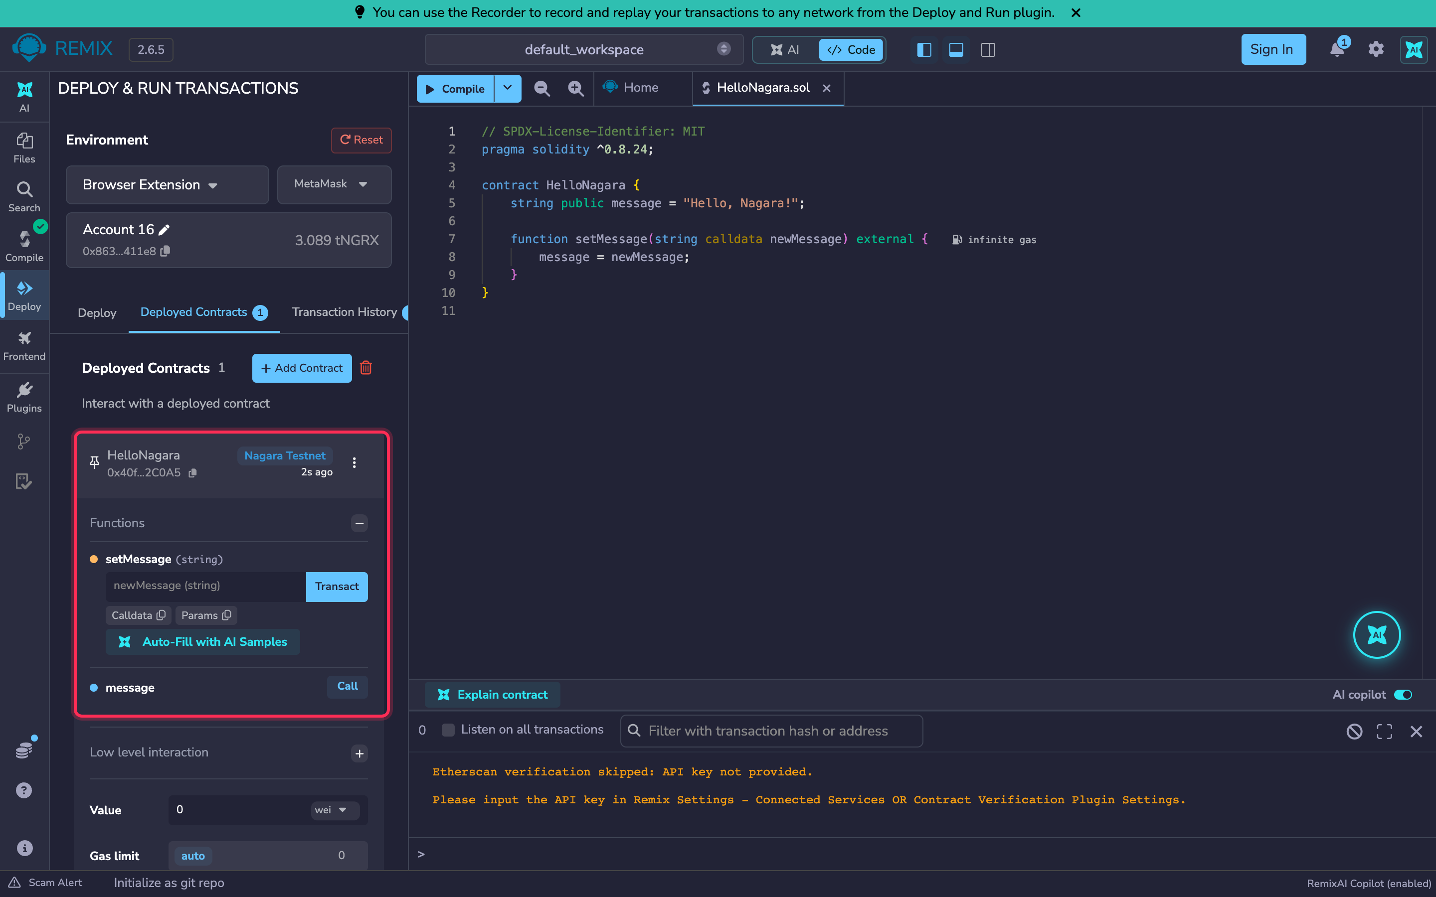Zoom out the editor font
Image resolution: width=1436 pixels, height=897 pixels.
coord(541,88)
